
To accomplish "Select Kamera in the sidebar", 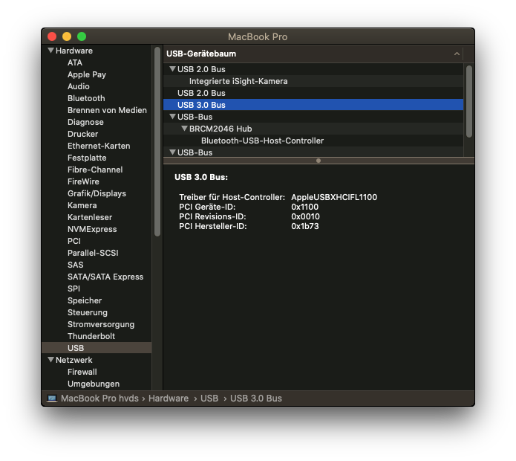I will pos(82,205).
